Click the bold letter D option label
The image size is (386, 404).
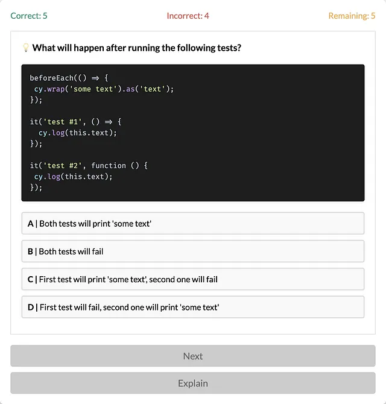[x=31, y=307]
